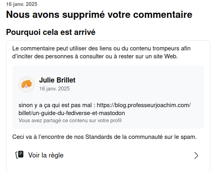The width and height of the screenshot is (213, 171).
Task: Click the notification date above the title
Action: (x=22, y=4)
